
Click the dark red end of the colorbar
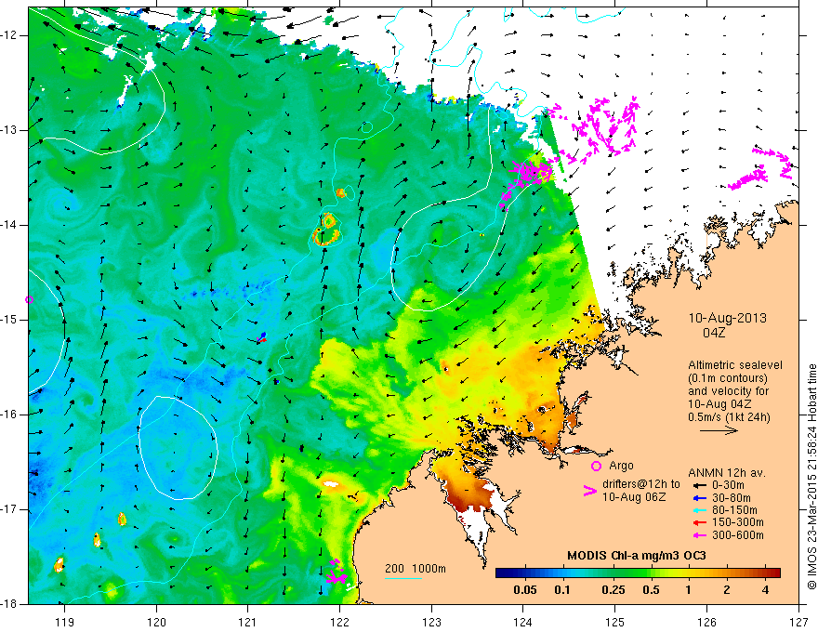tap(773, 573)
